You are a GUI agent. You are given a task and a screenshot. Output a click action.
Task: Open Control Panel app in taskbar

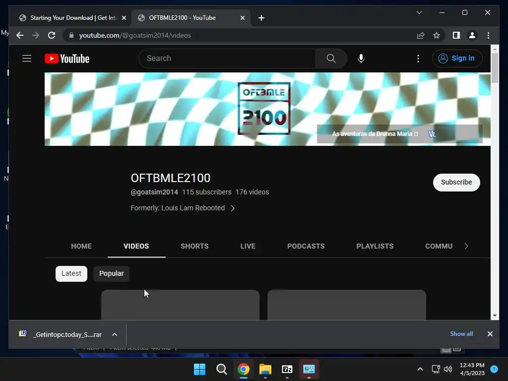pos(309,369)
